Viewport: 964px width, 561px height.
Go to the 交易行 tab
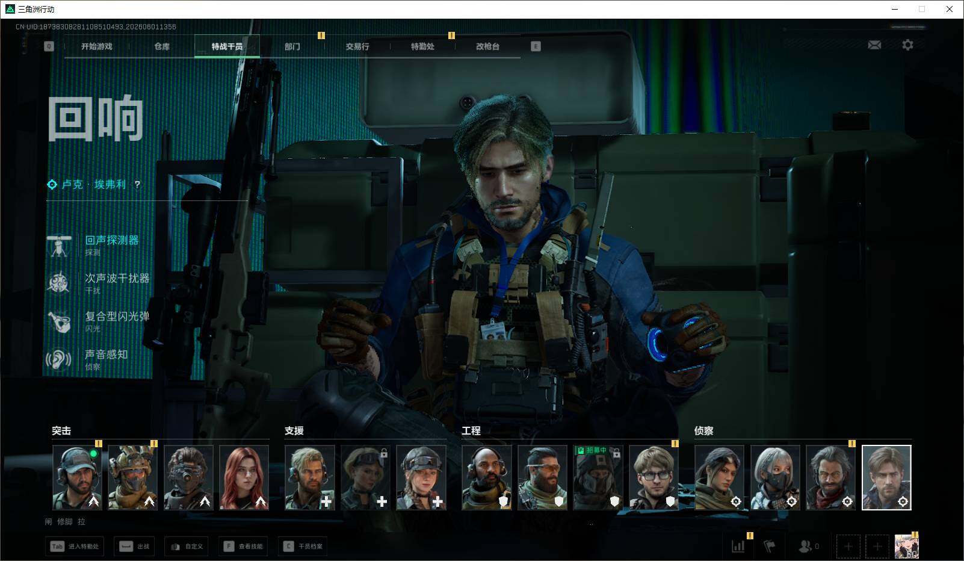(357, 46)
